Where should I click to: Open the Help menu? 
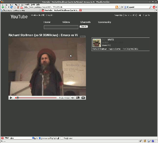38,5
